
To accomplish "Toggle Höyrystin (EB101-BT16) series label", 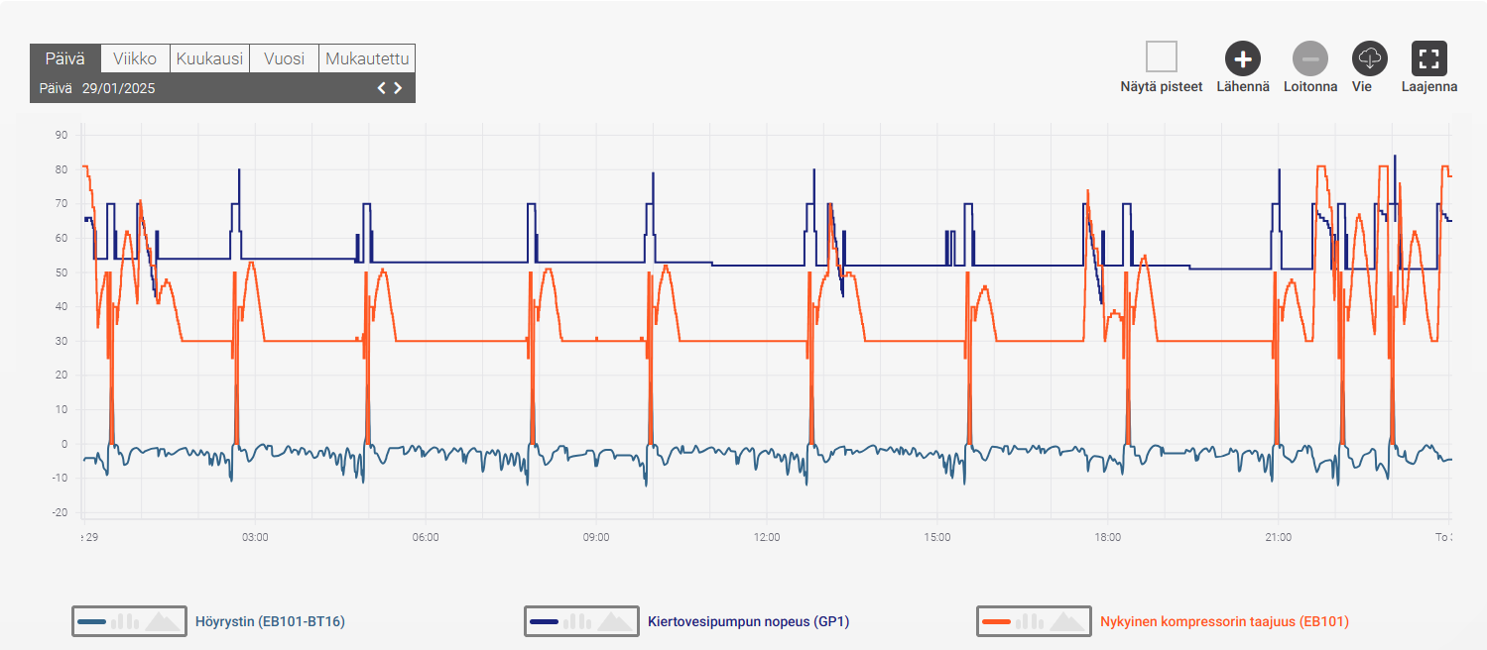I will pyautogui.click(x=270, y=621).
